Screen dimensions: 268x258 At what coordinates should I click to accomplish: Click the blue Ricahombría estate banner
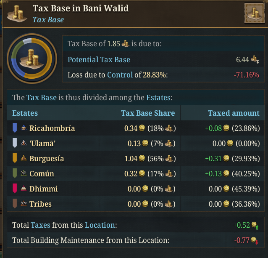point(15,128)
